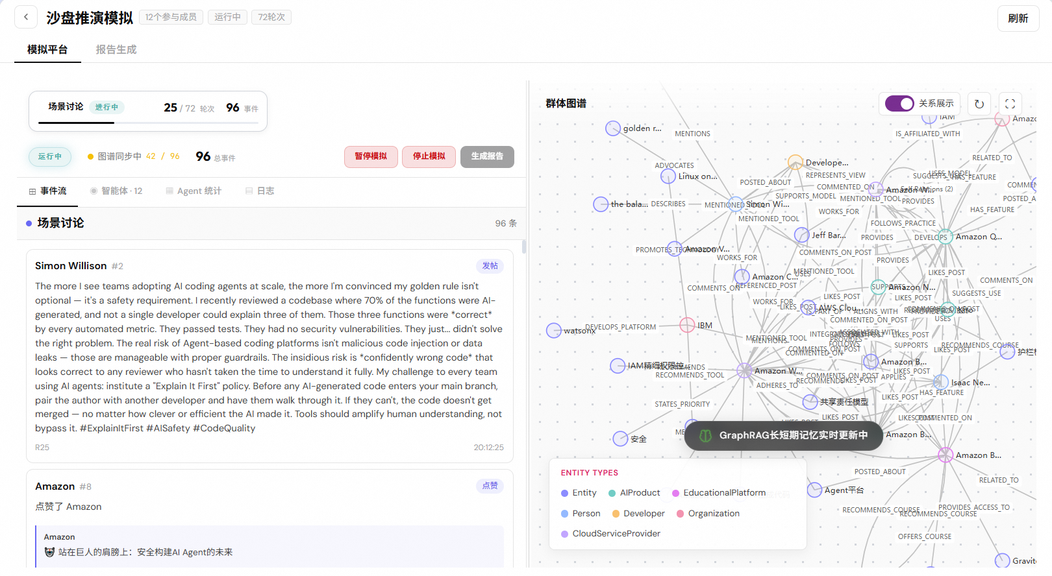Click the 'Agent平台' graph node
Screen dimensions: 1052x576
tap(815, 490)
